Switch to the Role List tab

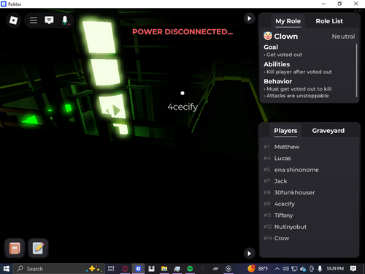pyautogui.click(x=329, y=21)
